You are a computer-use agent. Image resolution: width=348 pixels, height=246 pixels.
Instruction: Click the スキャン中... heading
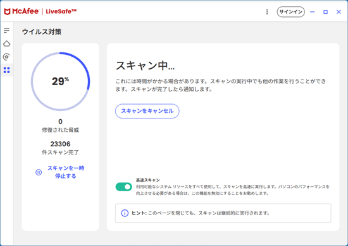(x=145, y=66)
